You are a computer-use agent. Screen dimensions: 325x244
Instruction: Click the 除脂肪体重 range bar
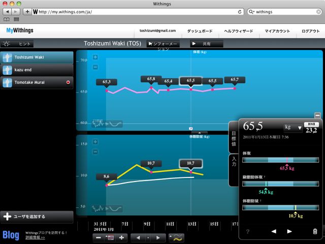coord(280,184)
